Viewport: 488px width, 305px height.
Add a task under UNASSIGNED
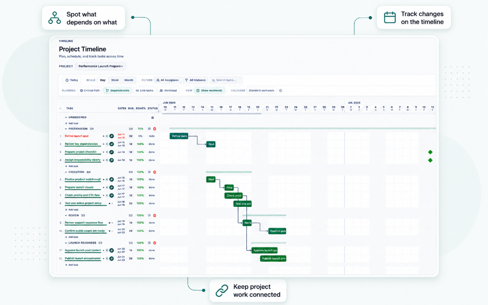(x=72, y=123)
